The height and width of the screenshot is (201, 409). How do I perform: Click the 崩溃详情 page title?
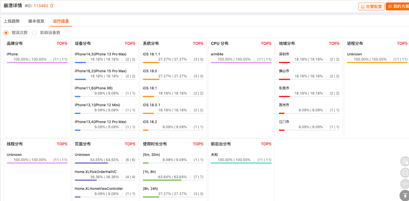coord(13,6)
